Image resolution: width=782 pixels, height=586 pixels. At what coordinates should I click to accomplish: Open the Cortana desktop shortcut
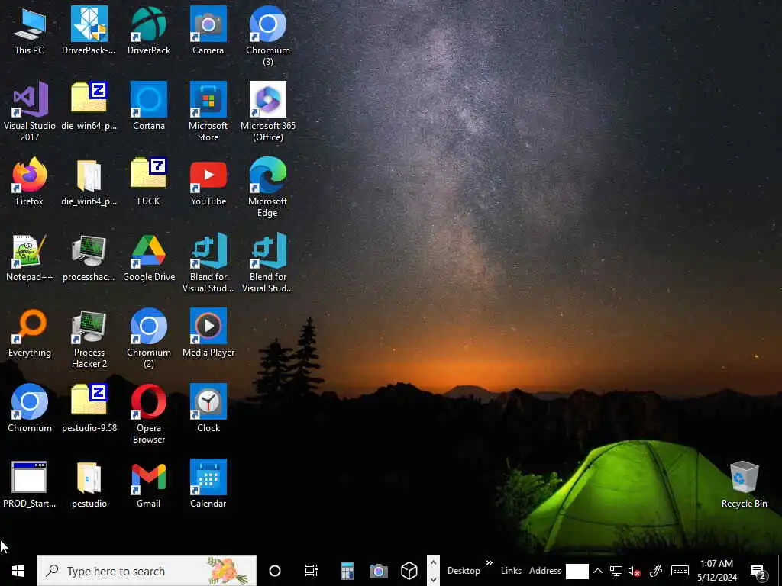149,106
